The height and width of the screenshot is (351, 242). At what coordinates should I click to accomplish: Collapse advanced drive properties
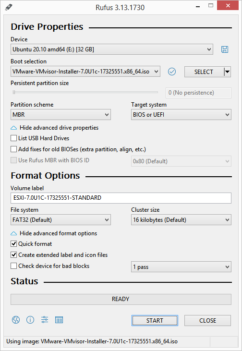[x=55, y=128]
